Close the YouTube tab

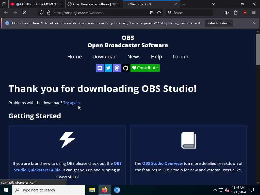click(x=61, y=4)
